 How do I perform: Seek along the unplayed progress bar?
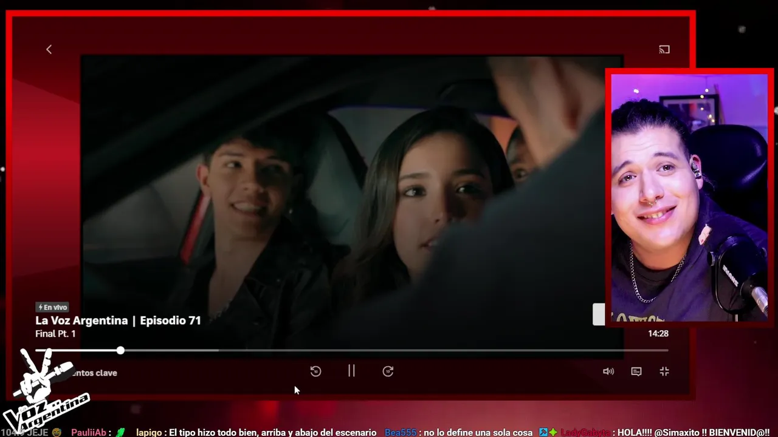396,350
